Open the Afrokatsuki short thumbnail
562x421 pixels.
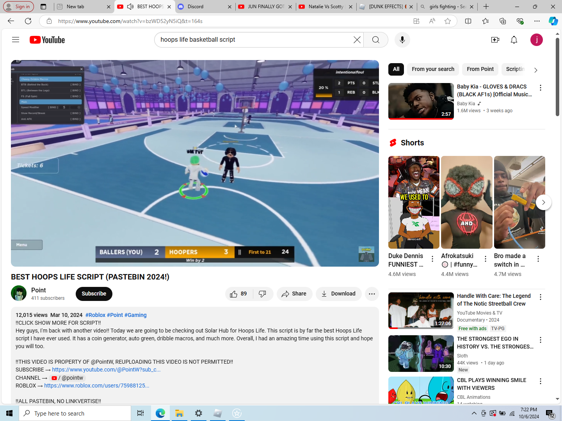pyautogui.click(x=467, y=202)
